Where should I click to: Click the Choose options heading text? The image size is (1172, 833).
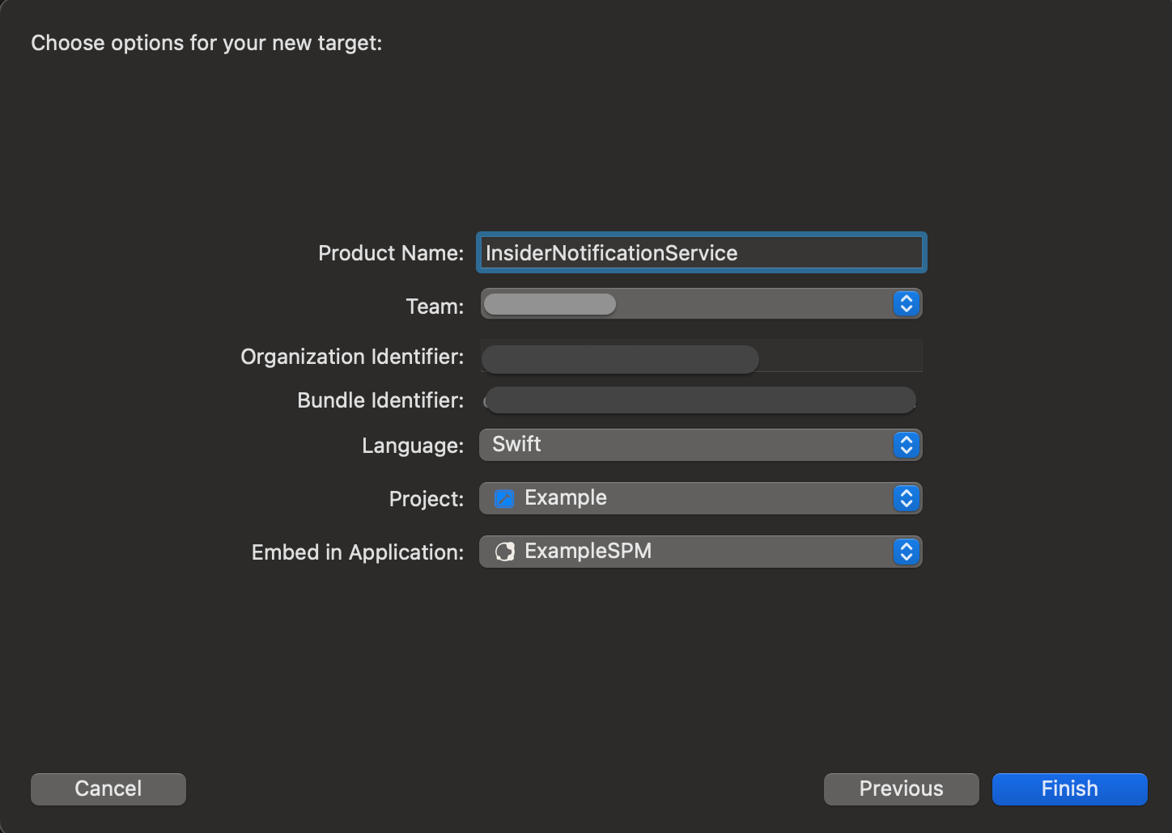click(x=206, y=43)
